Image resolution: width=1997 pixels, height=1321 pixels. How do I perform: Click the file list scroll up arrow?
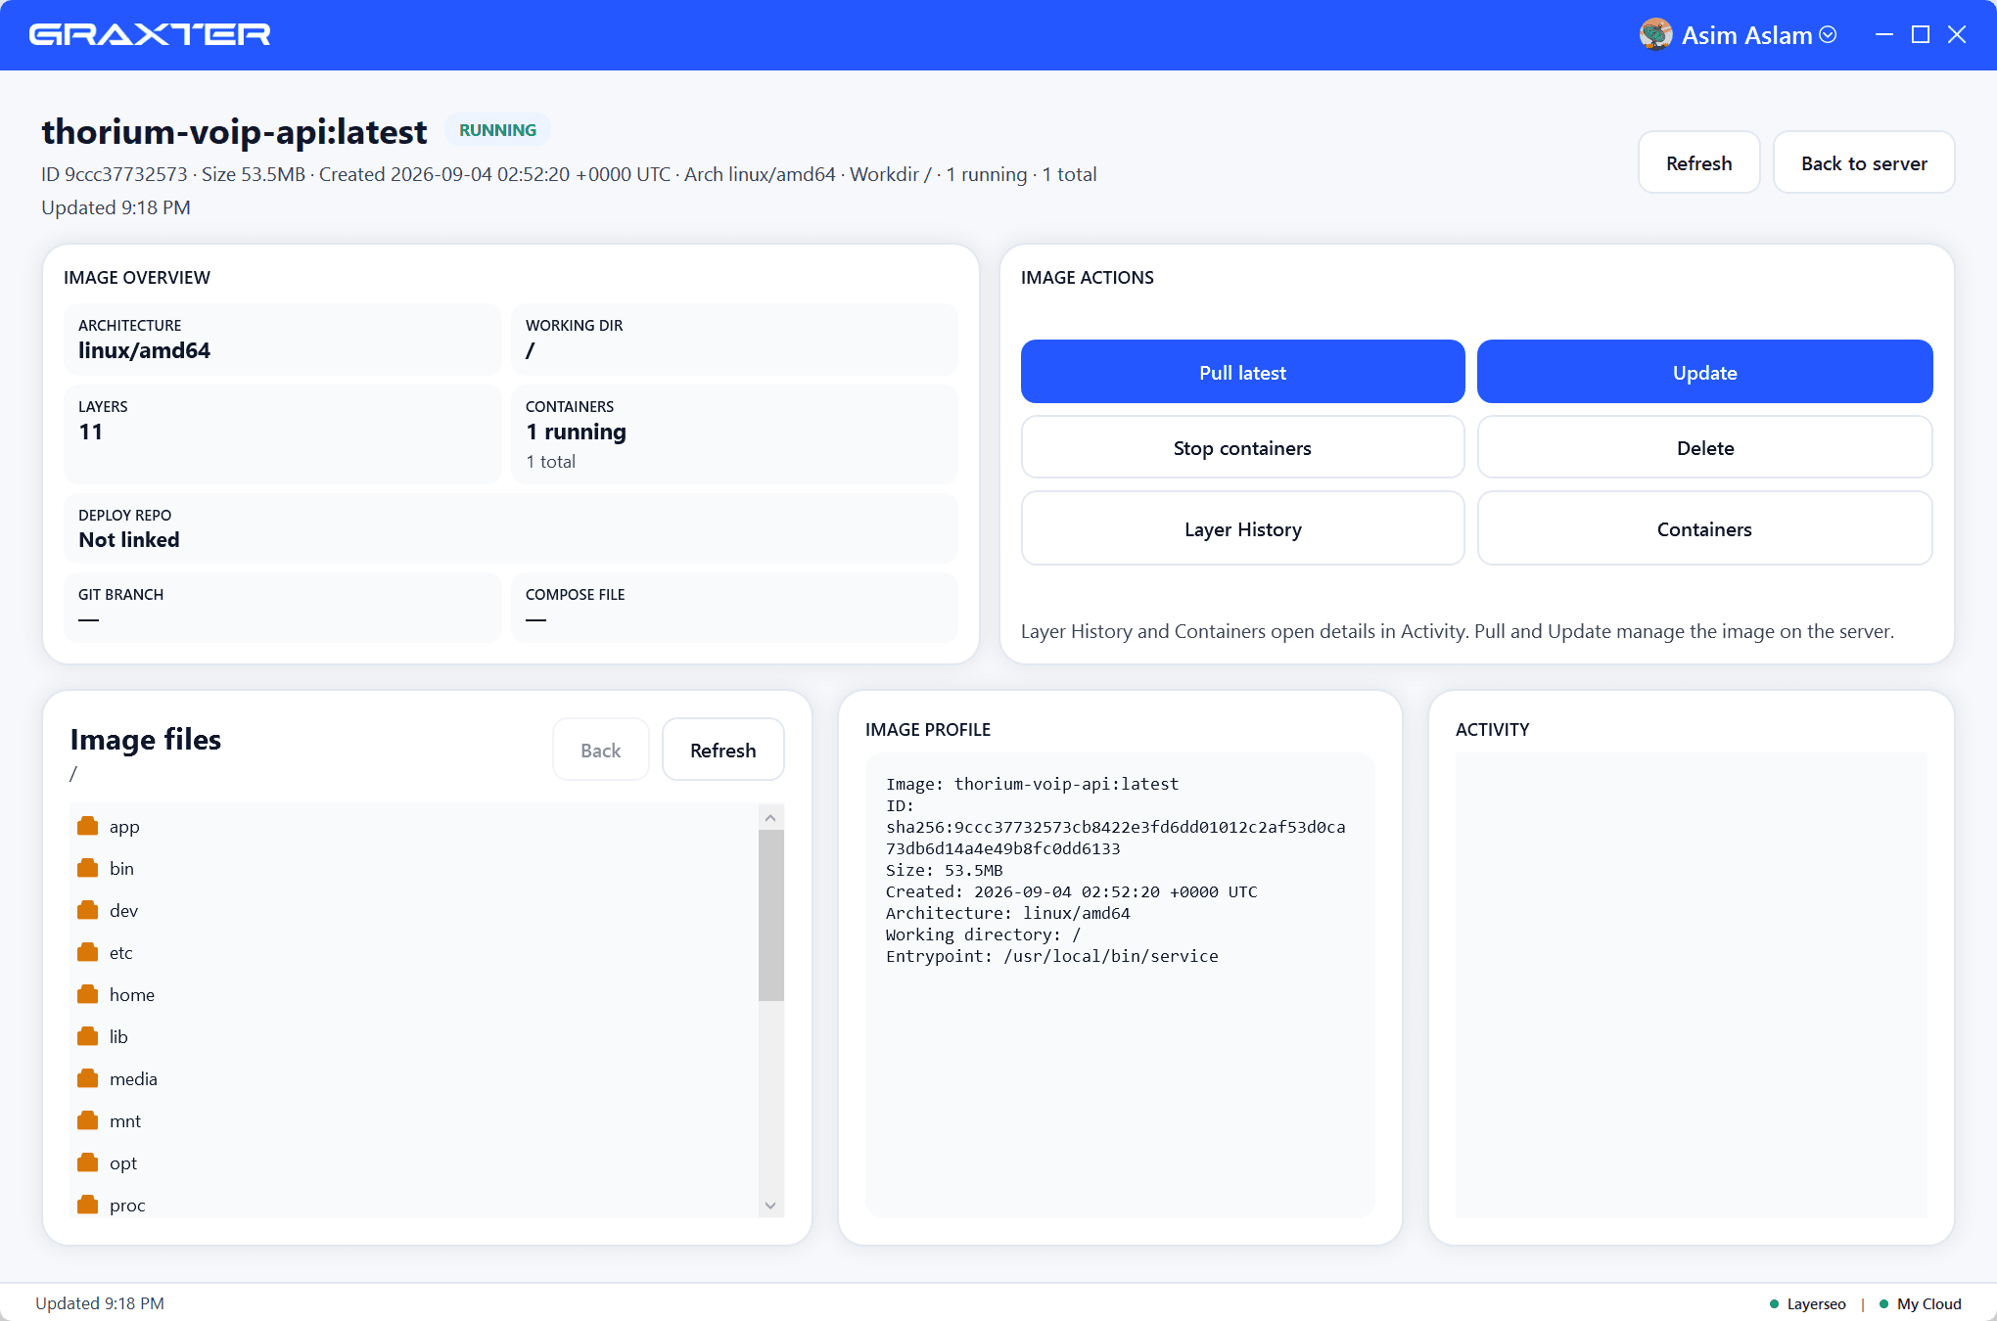(x=770, y=818)
